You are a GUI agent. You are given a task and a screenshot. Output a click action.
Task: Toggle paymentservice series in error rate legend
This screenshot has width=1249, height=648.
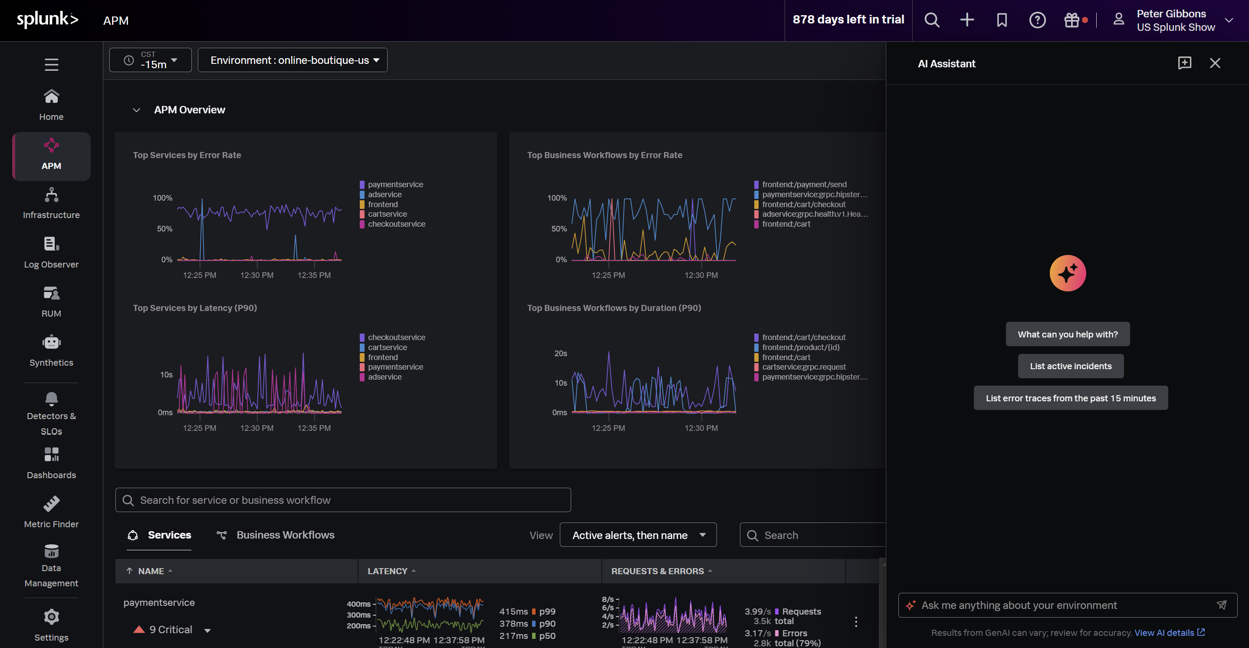click(395, 185)
